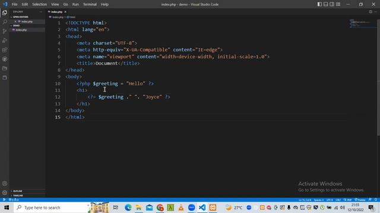The height and width of the screenshot is (213, 380).
Task: Open the Go menu
Action: click(x=66, y=4)
